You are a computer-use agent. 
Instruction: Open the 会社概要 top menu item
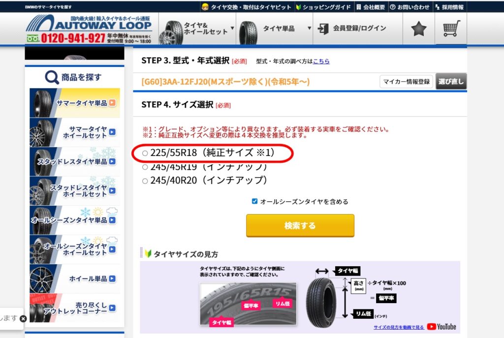370,7
